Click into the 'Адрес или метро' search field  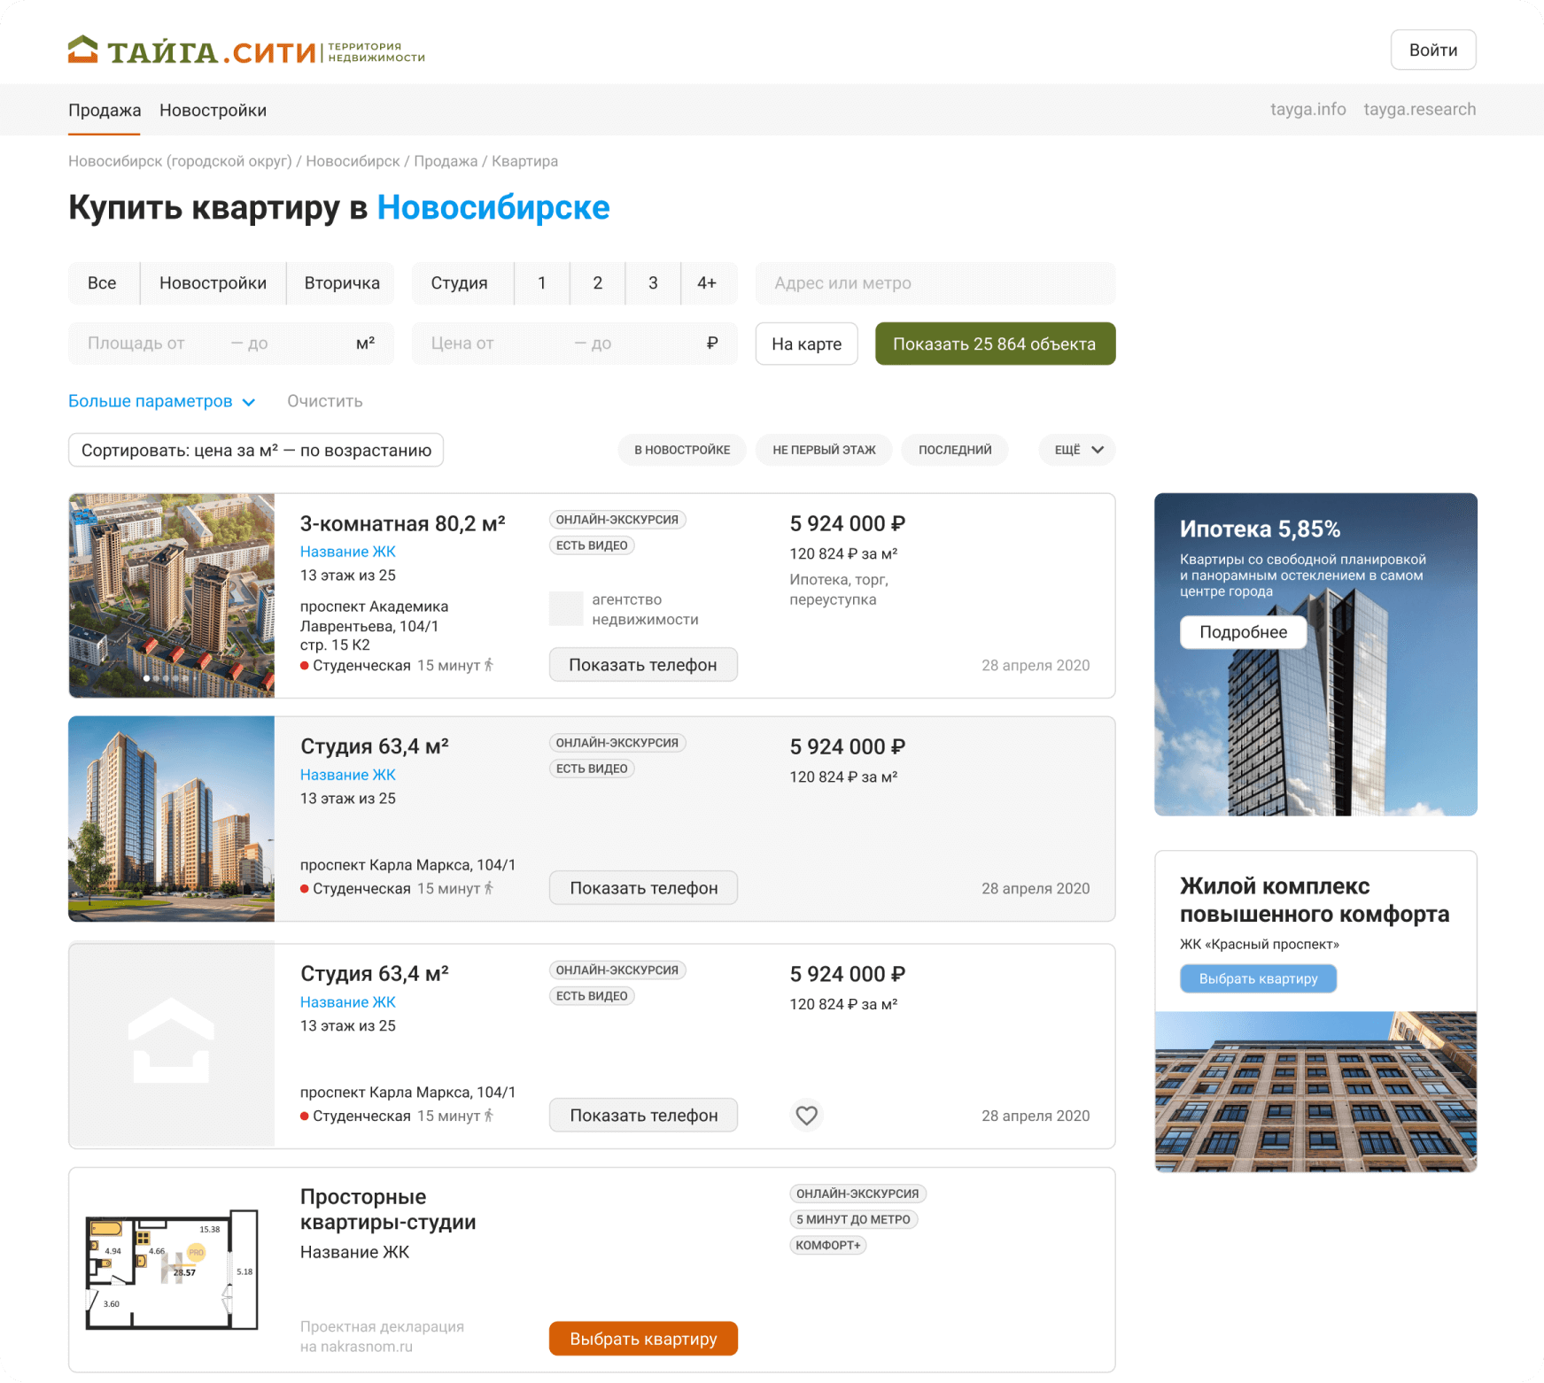[935, 283]
